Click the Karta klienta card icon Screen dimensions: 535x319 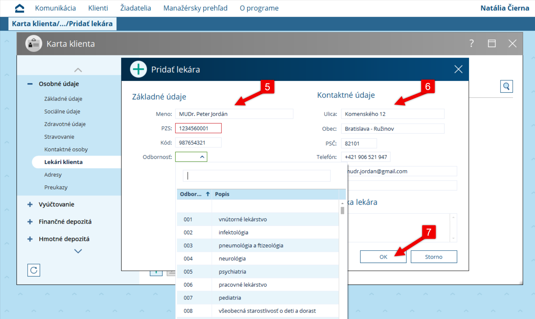34,43
